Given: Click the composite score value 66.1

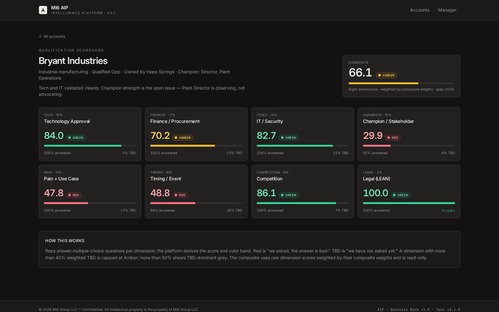Looking at the screenshot, I should pyautogui.click(x=360, y=72).
